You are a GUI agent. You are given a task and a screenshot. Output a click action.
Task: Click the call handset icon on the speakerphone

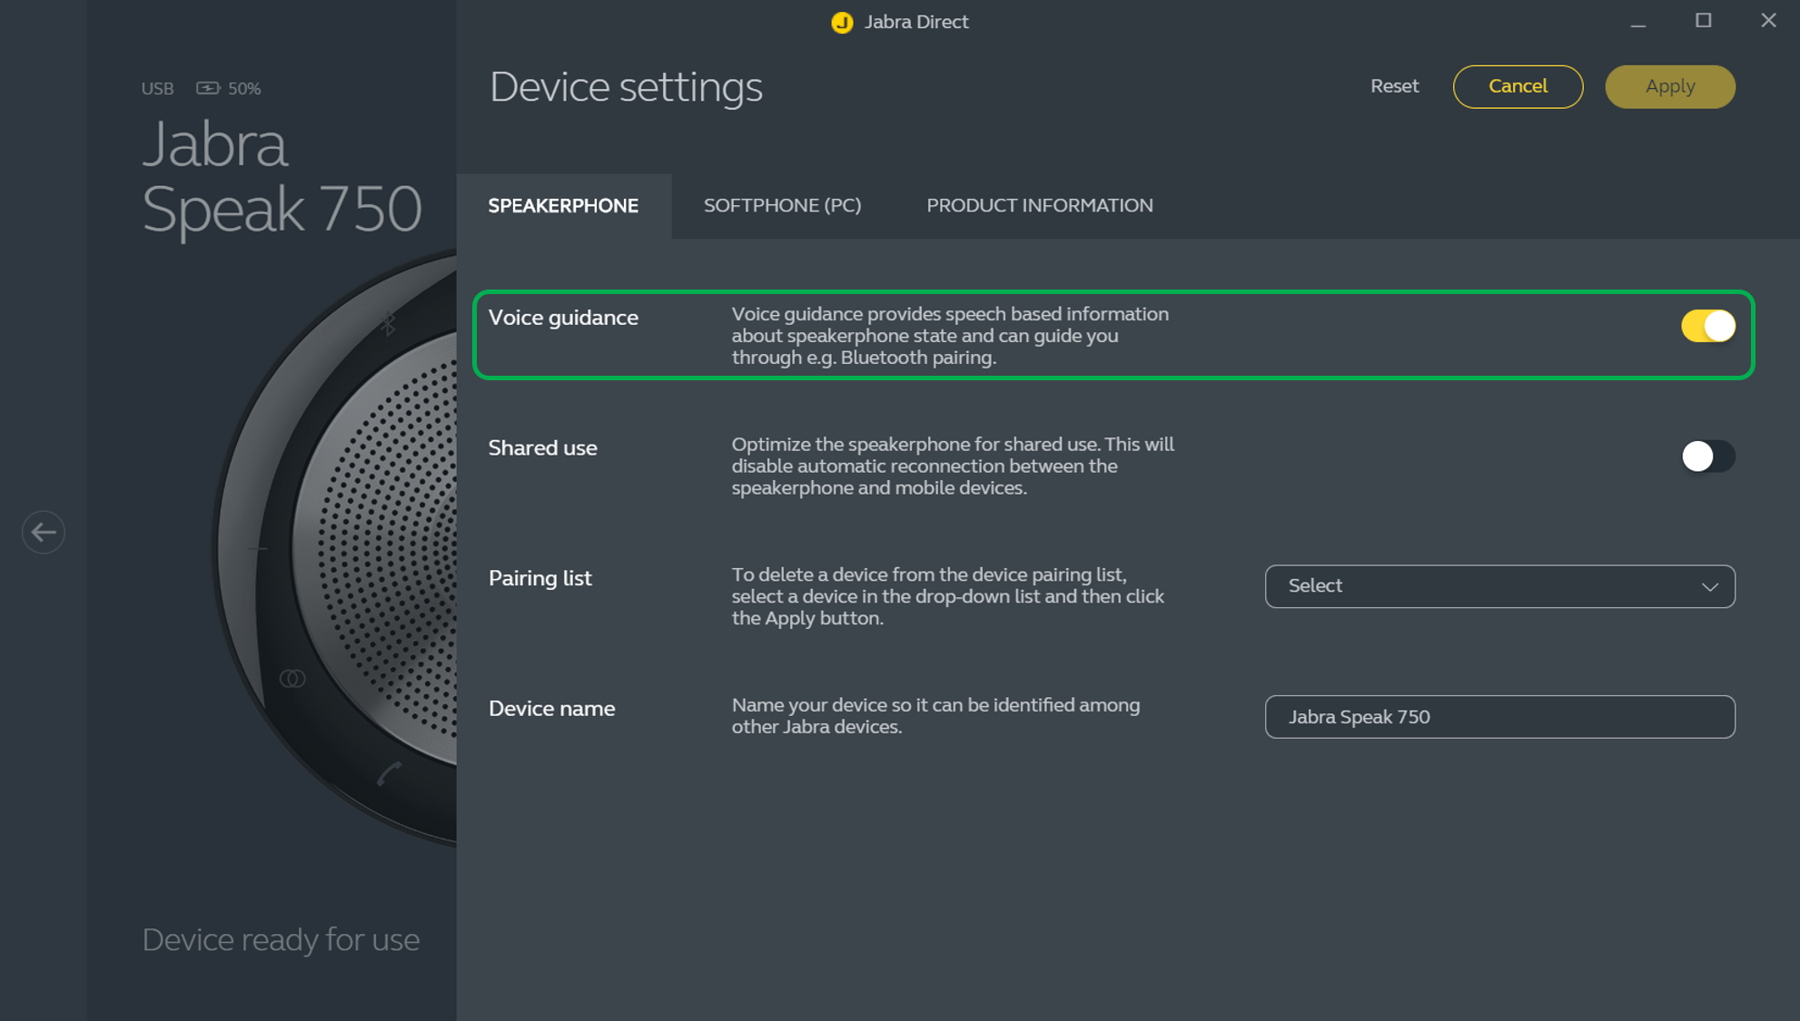(389, 773)
